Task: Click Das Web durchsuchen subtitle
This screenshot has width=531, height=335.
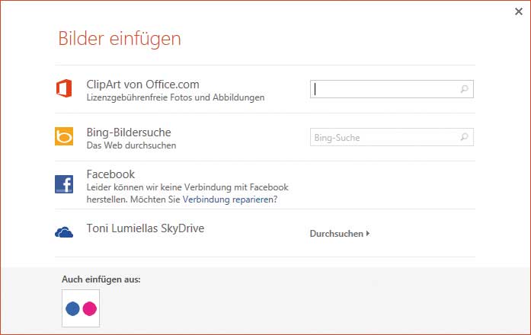Action: point(131,145)
